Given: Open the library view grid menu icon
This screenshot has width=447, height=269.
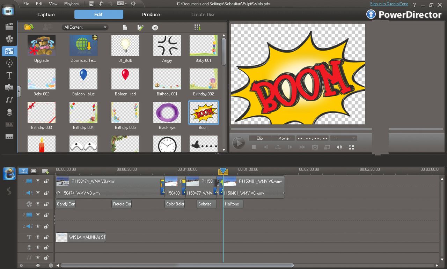Looking at the screenshot, I should [197, 27].
